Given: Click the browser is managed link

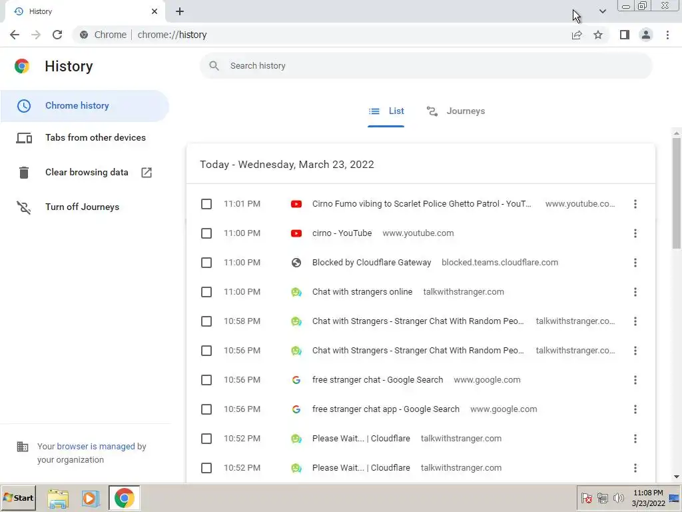Looking at the screenshot, I should (x=96, y=447).
